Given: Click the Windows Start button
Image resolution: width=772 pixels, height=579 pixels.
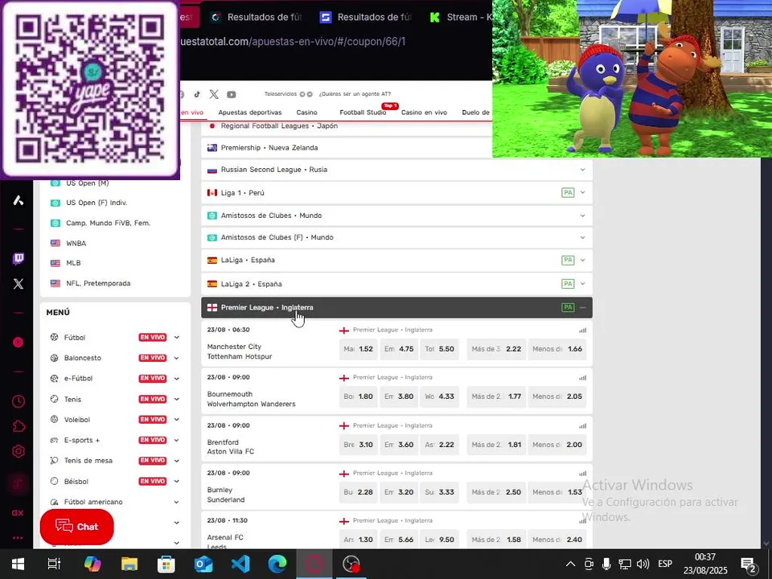Looking at the screenshot, I should tap(18, 564).
